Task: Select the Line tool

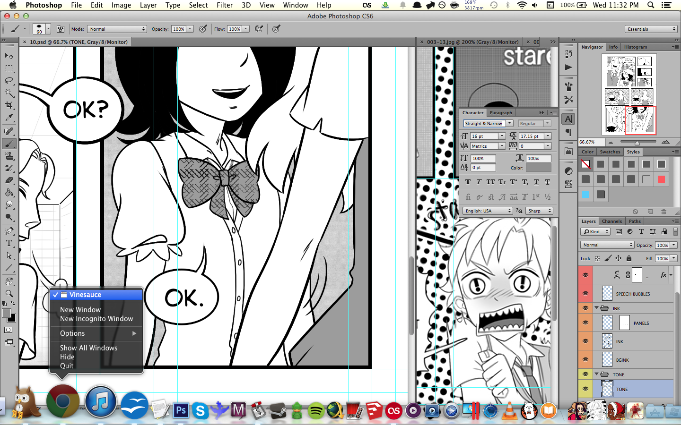Action: coord(9,268)
